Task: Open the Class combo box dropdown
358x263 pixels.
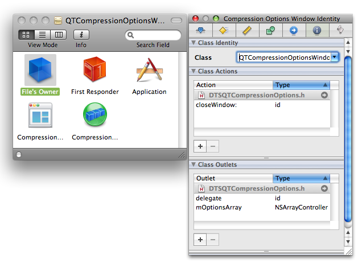Action: [335, 57]
